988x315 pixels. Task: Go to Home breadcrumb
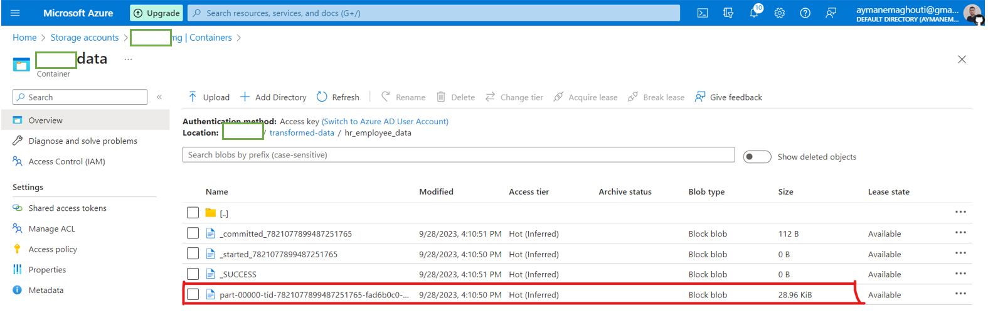point(24,38)
